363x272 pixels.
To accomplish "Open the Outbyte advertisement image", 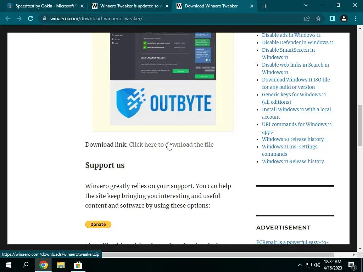I will [163, 79].
